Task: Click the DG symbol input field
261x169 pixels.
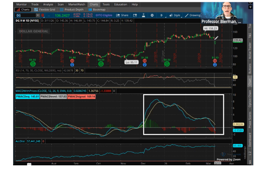Action: pyautogui.click(x=25, y=15)
